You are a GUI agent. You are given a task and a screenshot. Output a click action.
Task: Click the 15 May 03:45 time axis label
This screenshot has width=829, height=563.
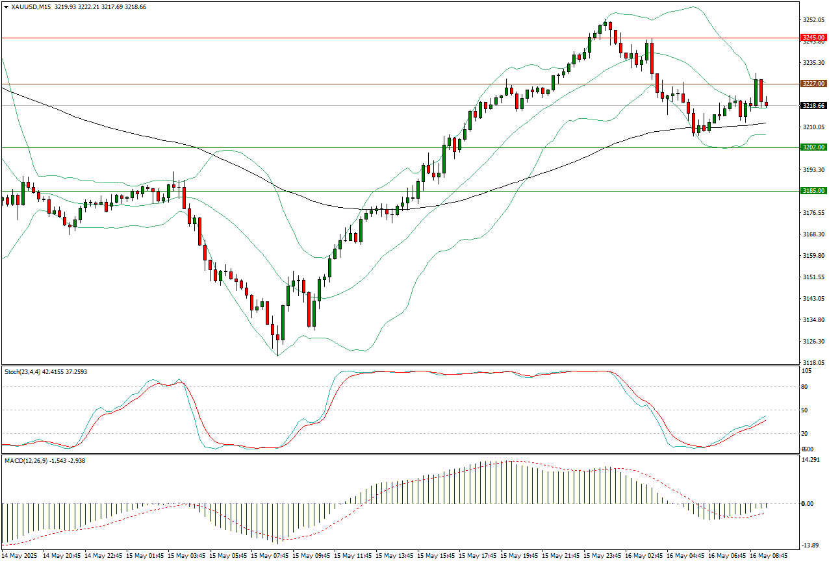pyautogui.click(x=188, y=557)
